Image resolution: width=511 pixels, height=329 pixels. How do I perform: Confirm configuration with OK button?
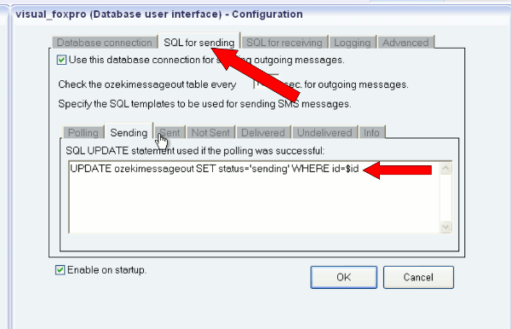tap(344, 277)
